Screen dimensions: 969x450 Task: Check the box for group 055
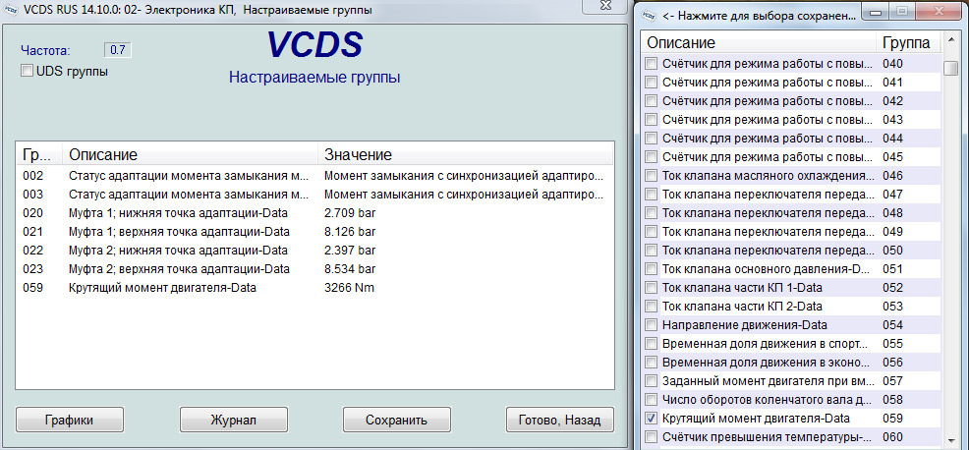pyautogui.click(x=652, y=344)
